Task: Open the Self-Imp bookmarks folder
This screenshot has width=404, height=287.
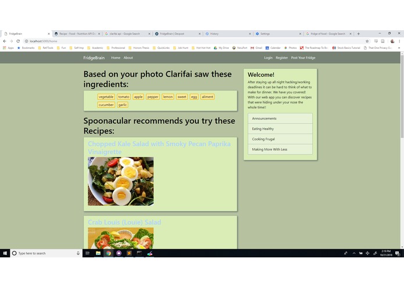Action: (77, 48)
